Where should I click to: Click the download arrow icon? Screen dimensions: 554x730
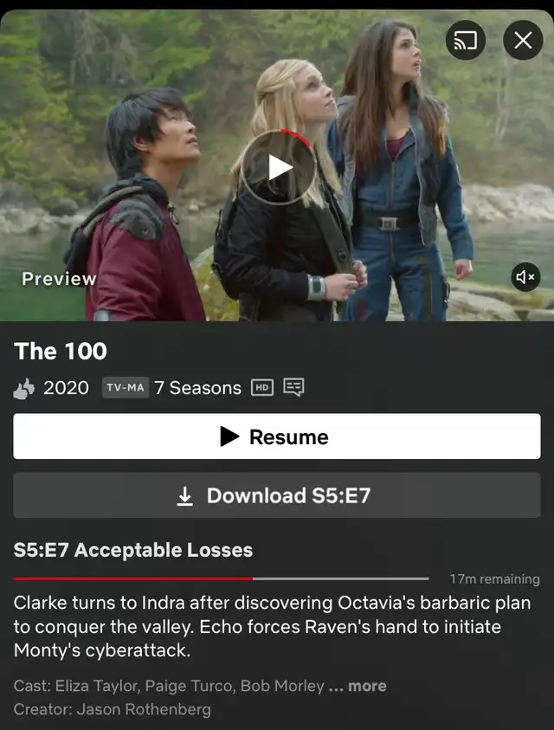point(185,496)
